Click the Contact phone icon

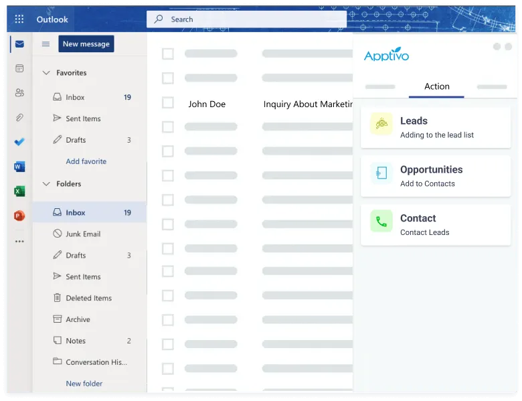click(381, 221)
